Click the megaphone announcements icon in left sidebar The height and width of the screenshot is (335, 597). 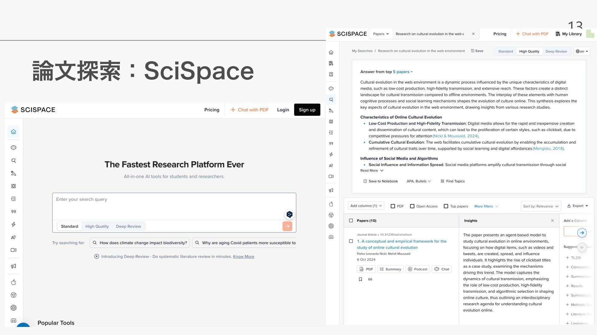[x=13, y=266]
